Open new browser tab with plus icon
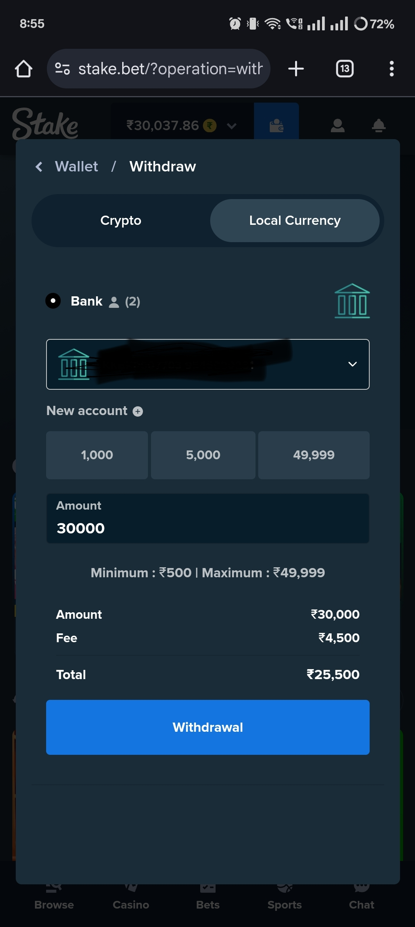The width and height of the screenshot is (415, 927). click(x=296, y=69)
